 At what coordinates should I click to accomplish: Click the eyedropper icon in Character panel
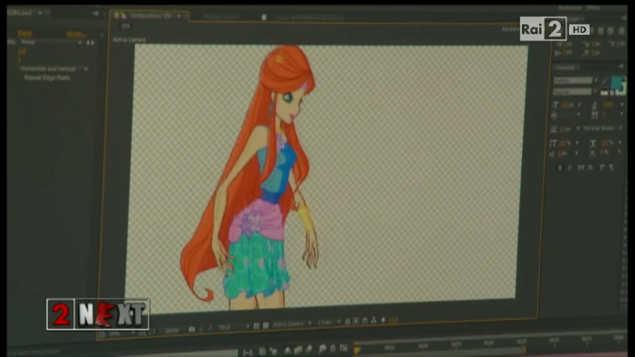pos(605,82)
